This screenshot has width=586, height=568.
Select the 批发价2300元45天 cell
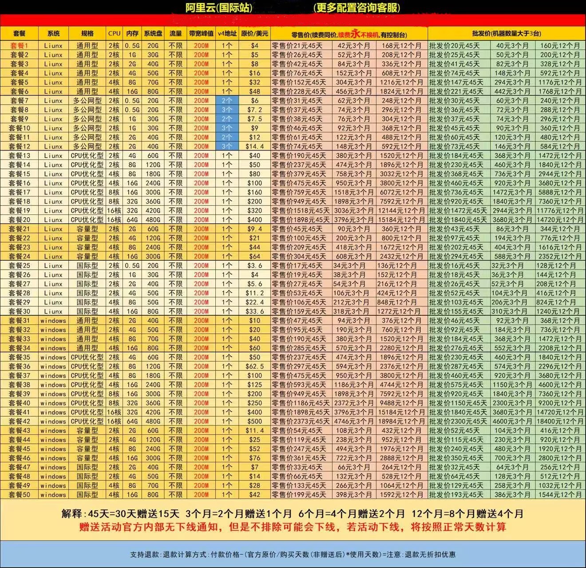tap(458, 421)
